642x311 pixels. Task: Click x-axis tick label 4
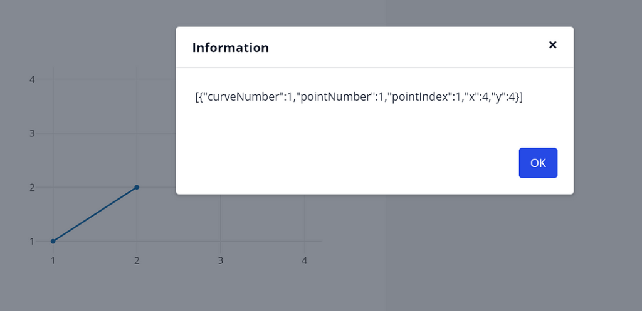304,260
